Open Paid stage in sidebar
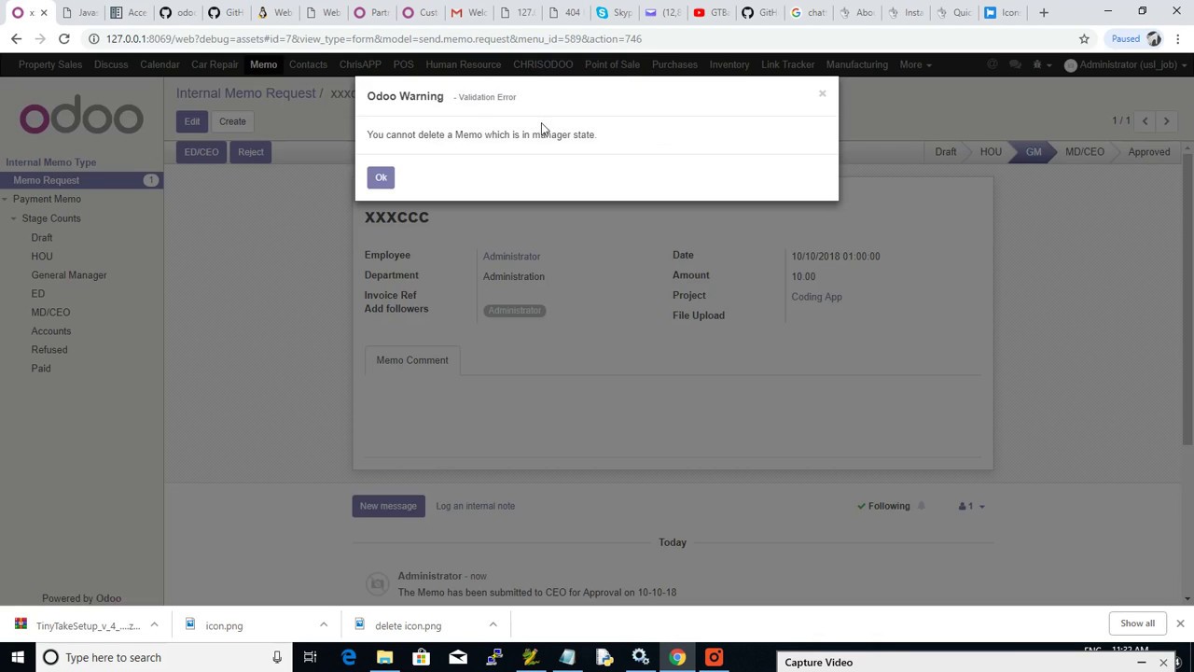Screen dimensions: 1194x672 point(41,368)
